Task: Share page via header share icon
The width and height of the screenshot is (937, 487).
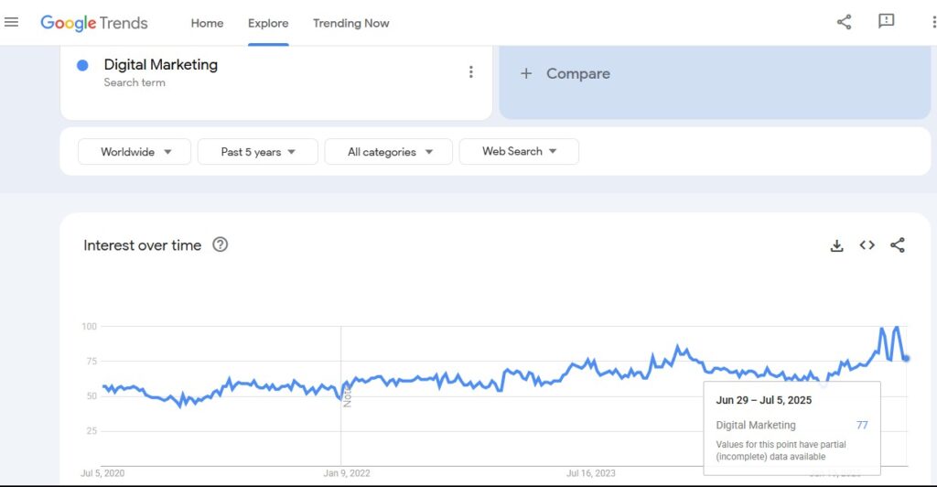Action: [x=844, y=22]
